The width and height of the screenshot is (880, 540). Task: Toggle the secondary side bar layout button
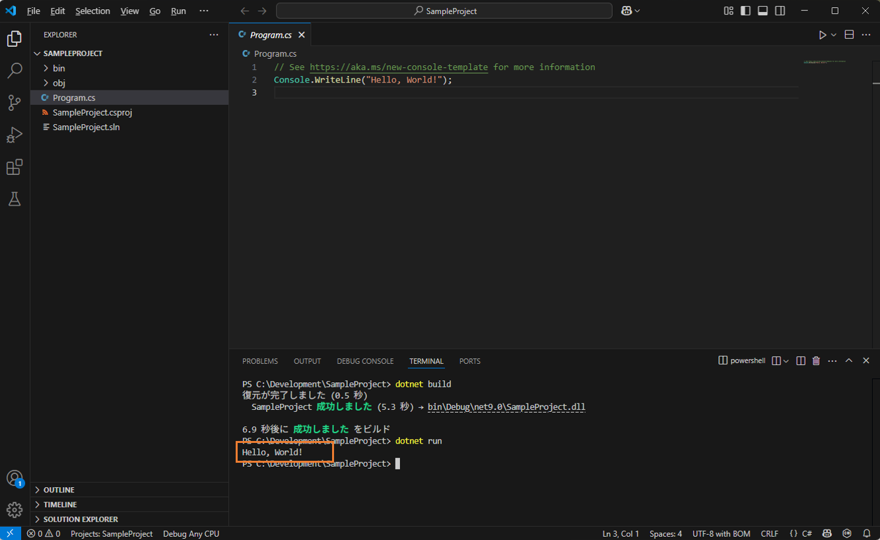780,11
